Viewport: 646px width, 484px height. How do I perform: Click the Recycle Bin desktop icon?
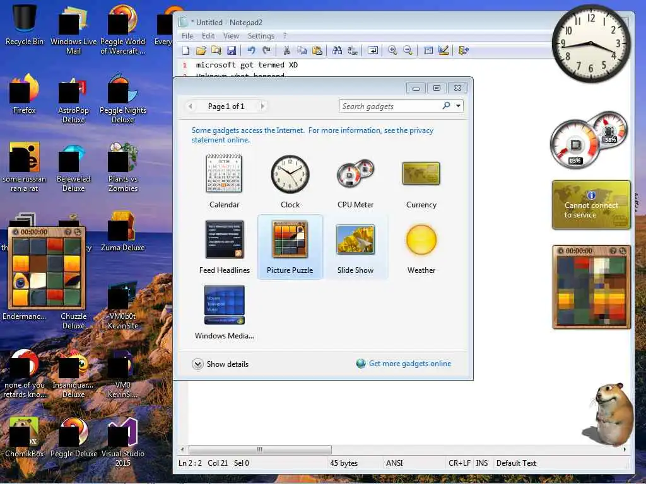[25, 25]
